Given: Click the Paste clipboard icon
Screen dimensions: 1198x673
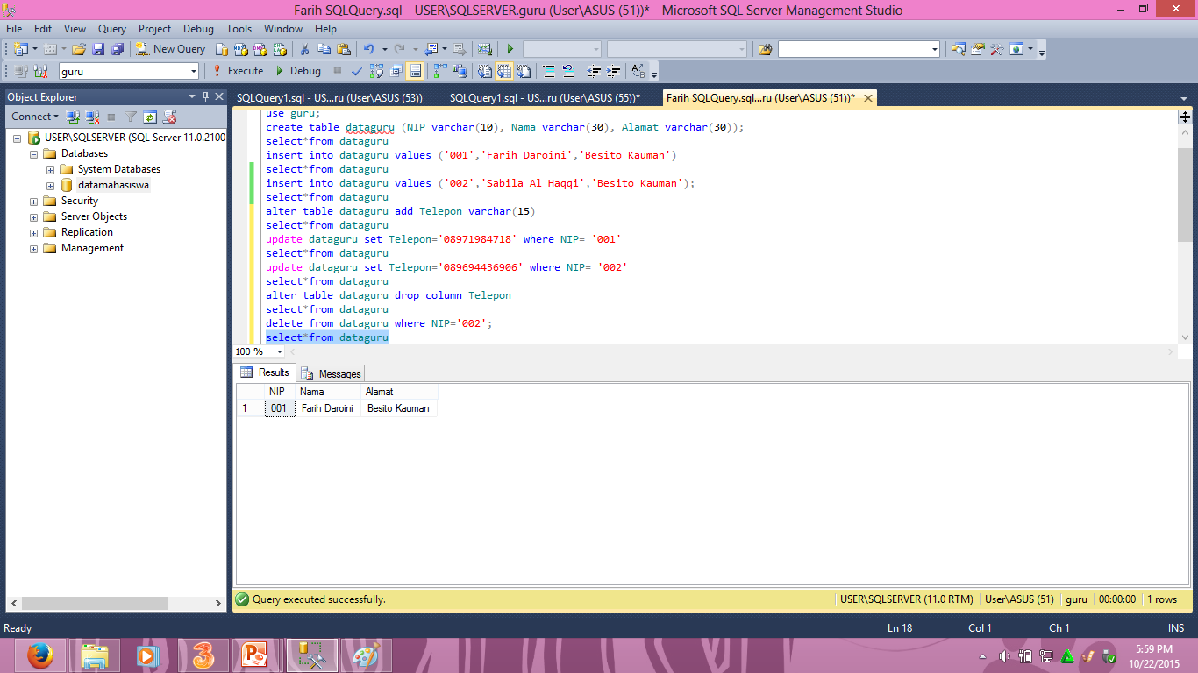Looking at the screenshot, I should (343, 49).
